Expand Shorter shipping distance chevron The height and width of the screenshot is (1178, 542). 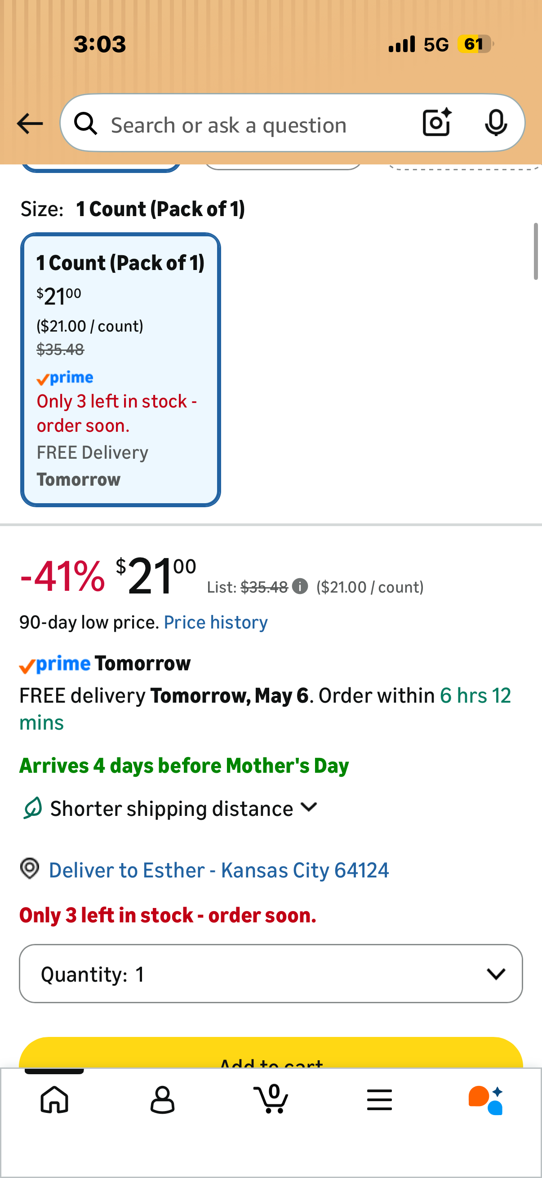click(x=309, y=807)
